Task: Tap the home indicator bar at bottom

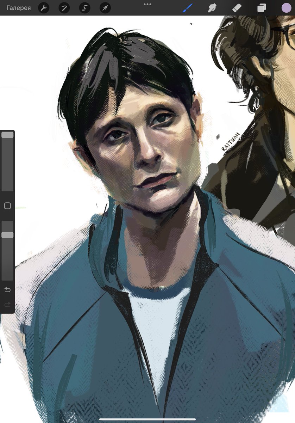Action: click(147, 419)
